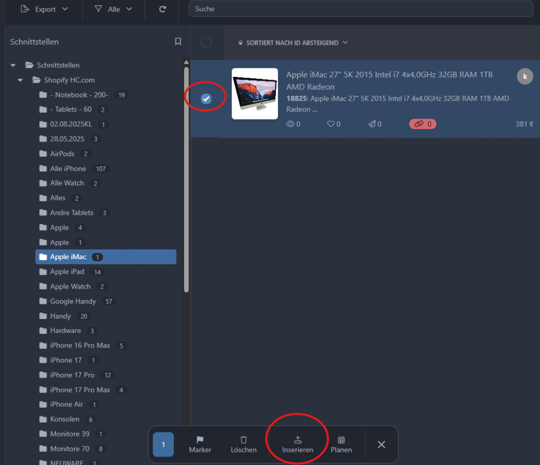Click the iMac product thumbnail
The height and width of the screenshot is (465, 540).
tap(255, 94)
